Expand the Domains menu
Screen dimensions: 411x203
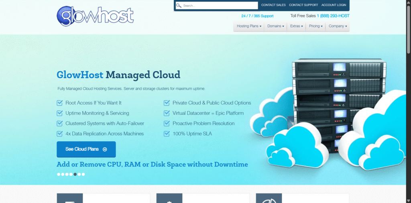tap(275, 26)
